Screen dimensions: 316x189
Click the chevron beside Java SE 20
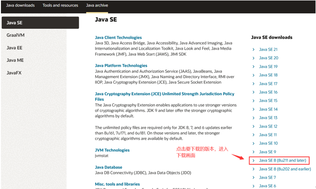pos(253,58)
